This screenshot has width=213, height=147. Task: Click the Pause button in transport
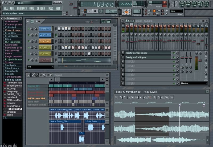click(89, 11)
